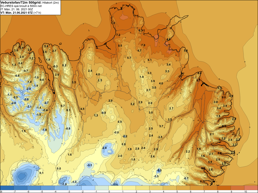Screen dimensions: 258x193
Task: Click the '4.7' temperature value
Action: pos(139,51)
